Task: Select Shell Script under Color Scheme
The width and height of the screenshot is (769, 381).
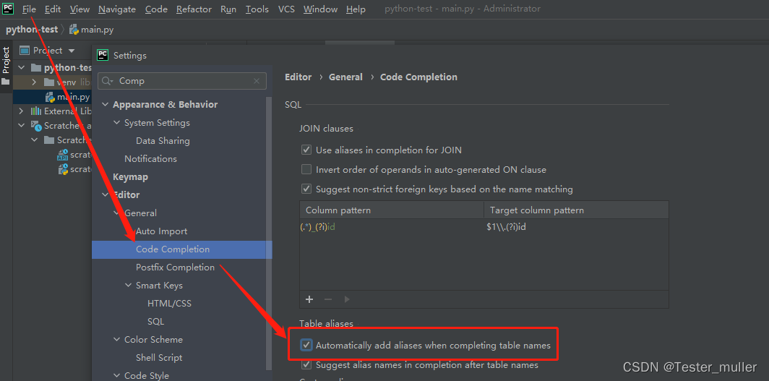Action: tap(159, 357)
